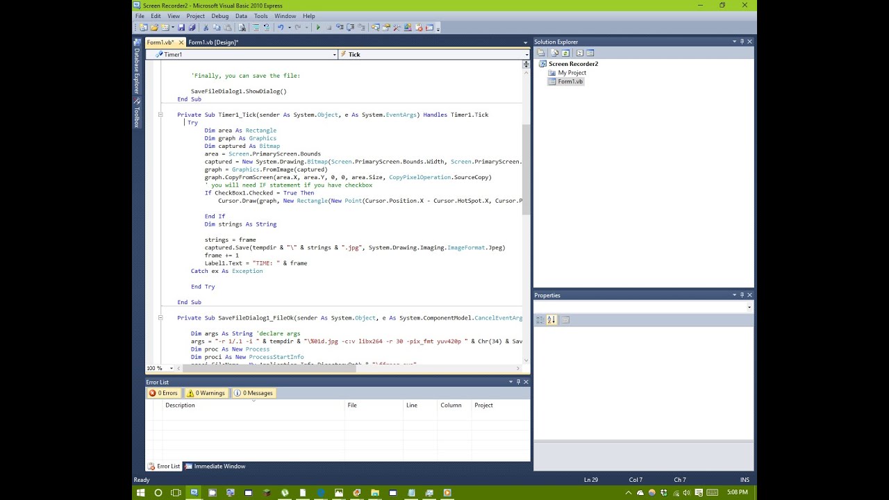889x500 pixels.
Task: Switch to the Immediate Window tab
Action: (x=215, y=467)
